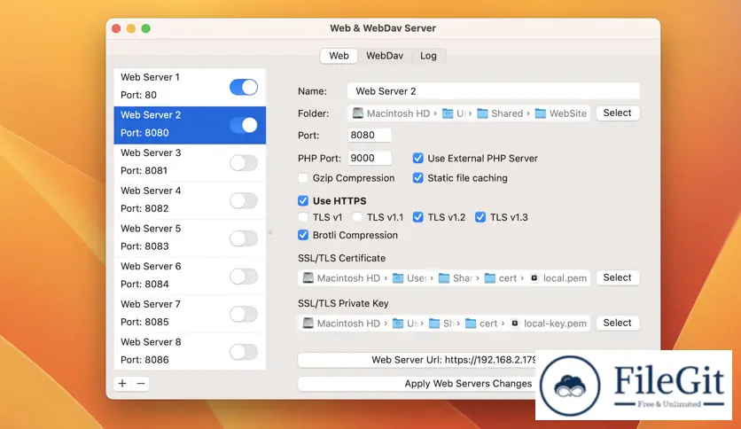The width and height of the screenshot is (741, 429).
Task: Click the Web Server Url button
Action: click(418, 360)
